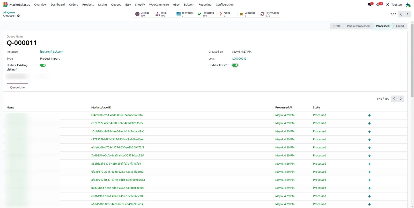This screenshot has width=414, height=208.
Task: Click the Retry Count stat button
Action: (x=270, y=14)
